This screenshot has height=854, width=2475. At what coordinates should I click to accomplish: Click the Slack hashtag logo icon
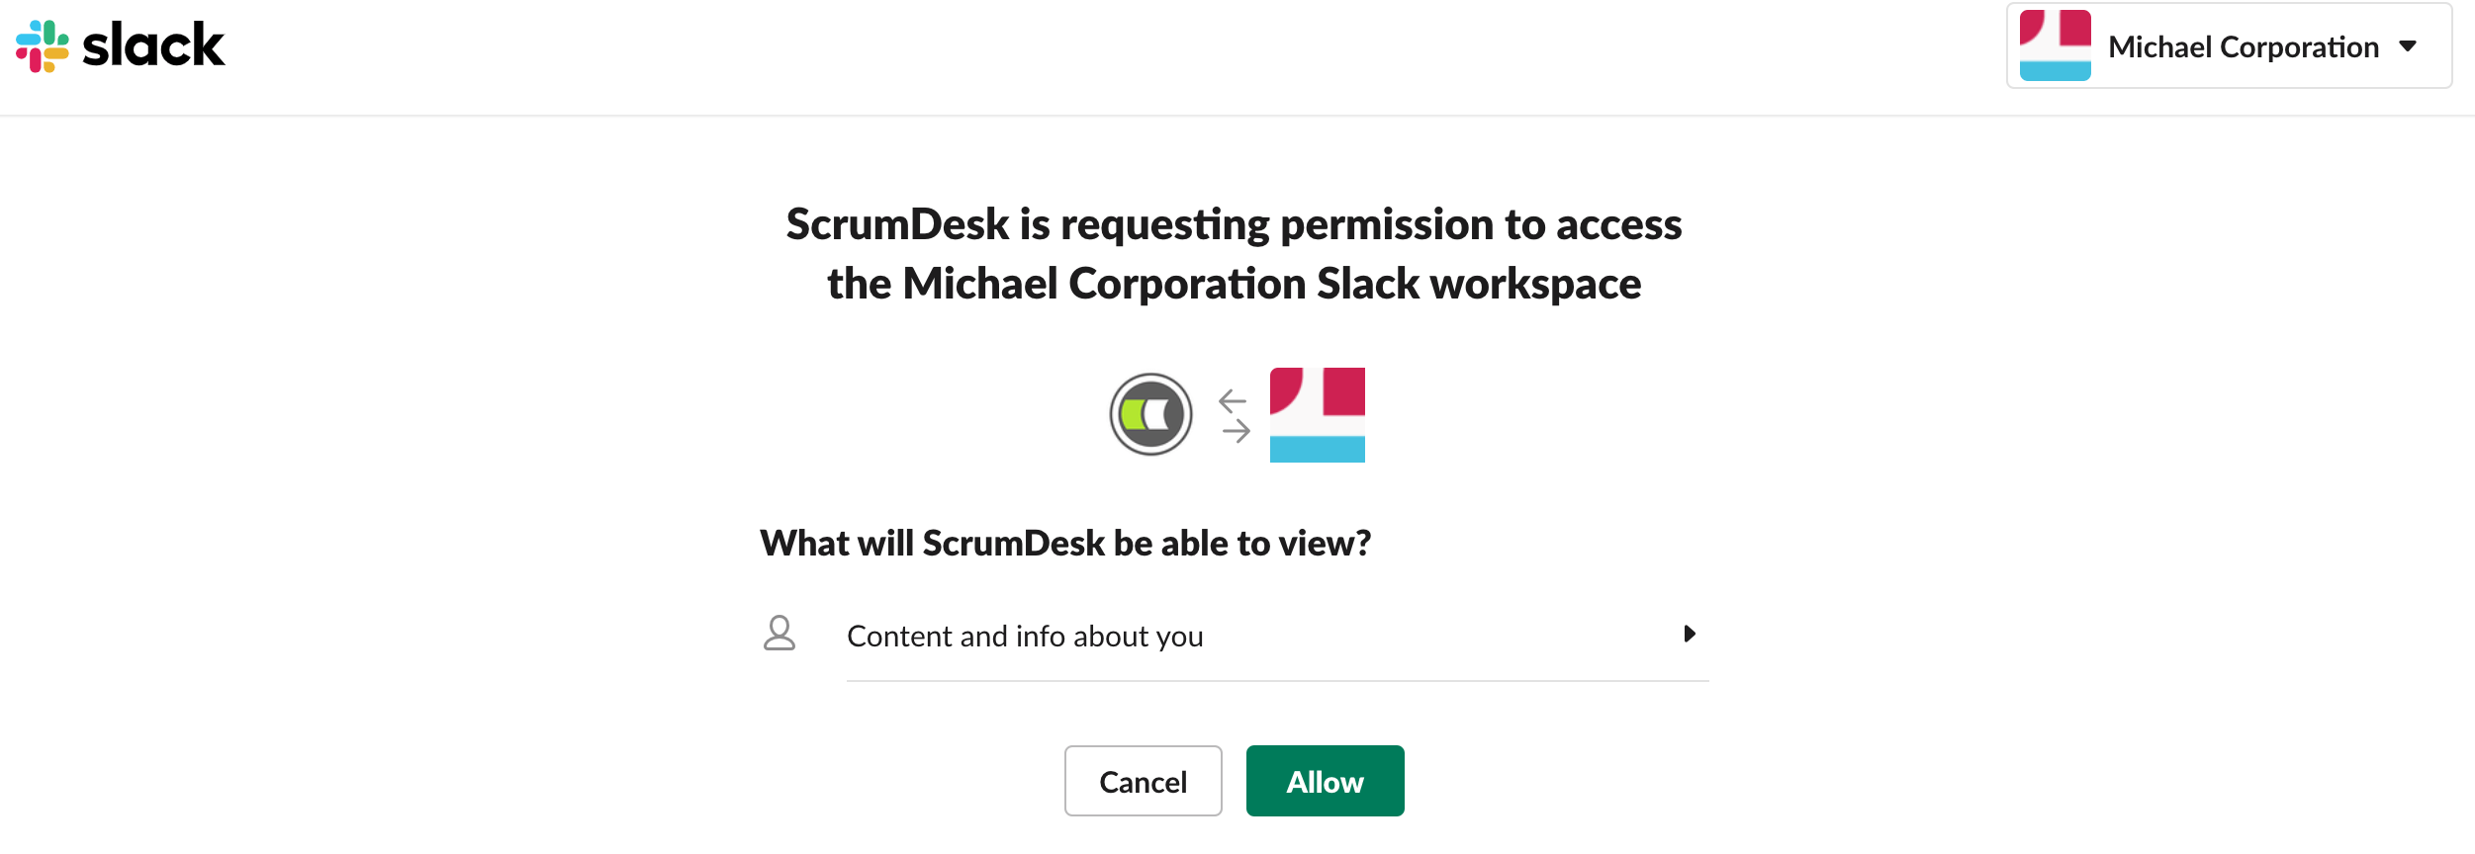(x=43, y=46)
